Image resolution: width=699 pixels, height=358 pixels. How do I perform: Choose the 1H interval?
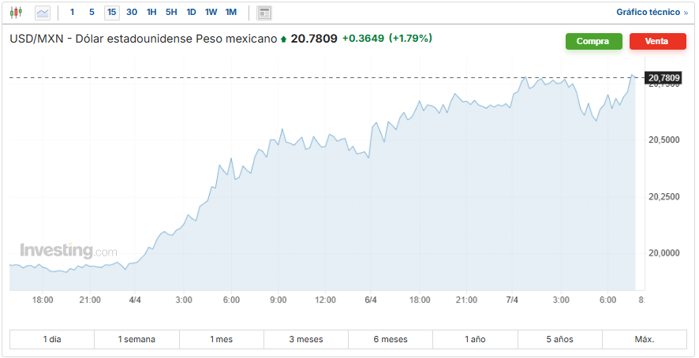(x=151, y=13)
